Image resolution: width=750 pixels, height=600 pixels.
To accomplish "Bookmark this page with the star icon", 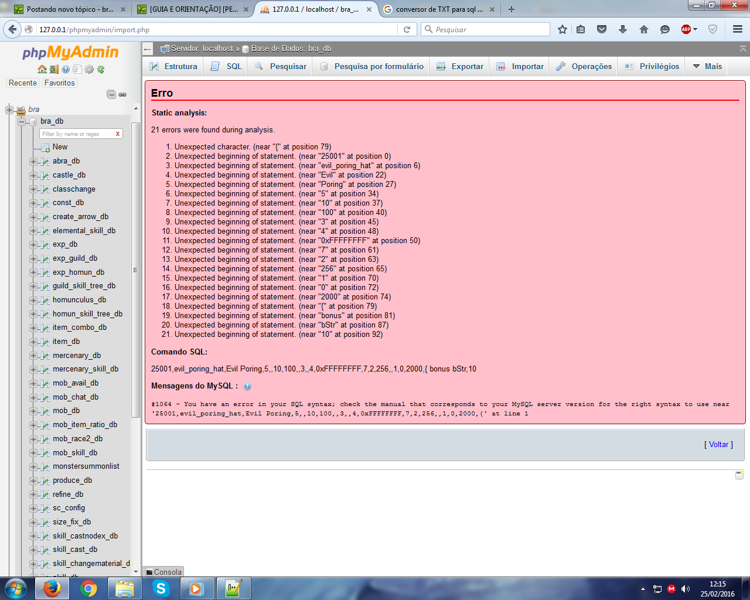I will (x=562, y=29).
